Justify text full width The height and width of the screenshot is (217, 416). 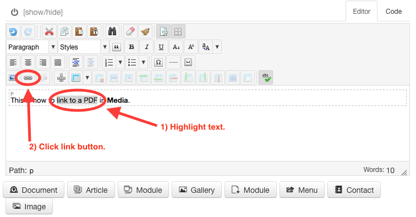point(58,63)
